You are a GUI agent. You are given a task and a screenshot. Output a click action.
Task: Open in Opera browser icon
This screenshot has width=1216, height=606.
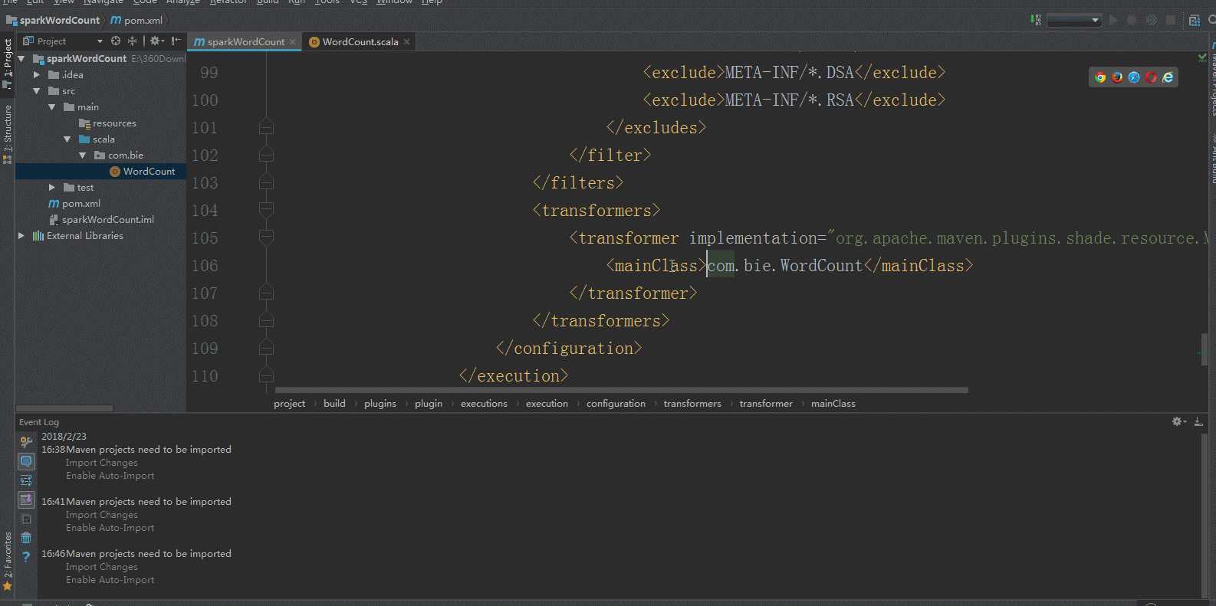pyautogui.click(x=1151, y=77)
